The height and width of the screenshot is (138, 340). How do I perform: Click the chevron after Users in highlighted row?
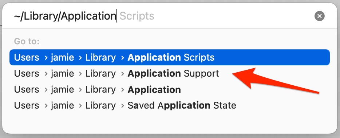pyautogui.click(x=46, y=57)
